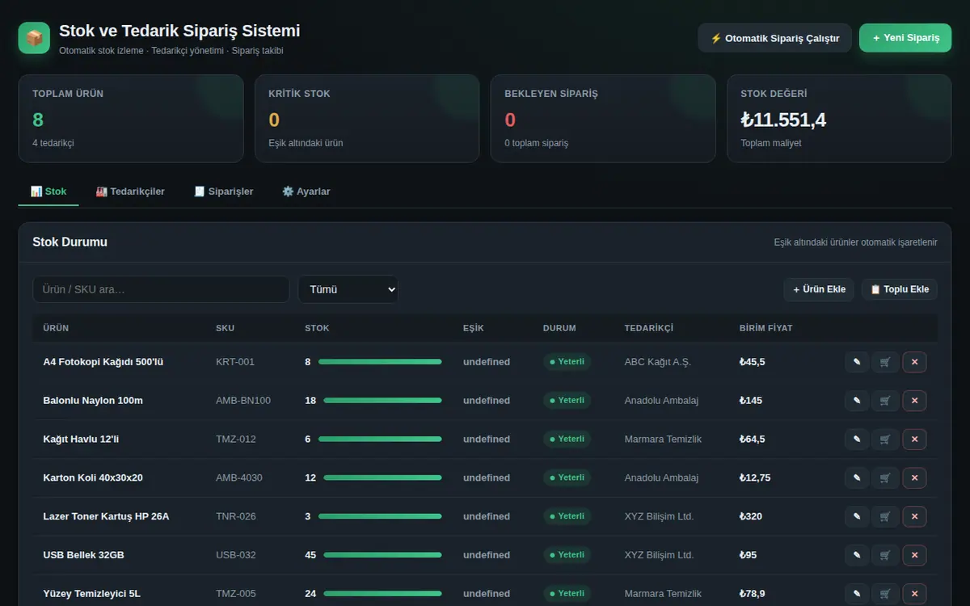This screenshot has width=970, height=606.
Task: Open the Tedarikçiler tab
Action: 130,191
